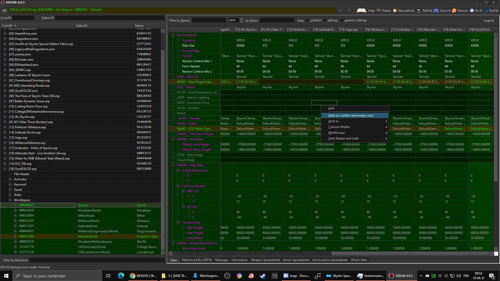The width and height of the screenshot is (500, 281).
Task: Expand the WhiterunWorld worldspace record
Action: click(15, 221)
